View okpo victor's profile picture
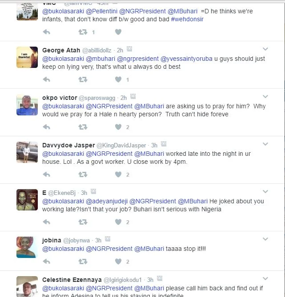The height and width of the screenshot is (297, 285). pyautogui.click(x=27, y=105)
